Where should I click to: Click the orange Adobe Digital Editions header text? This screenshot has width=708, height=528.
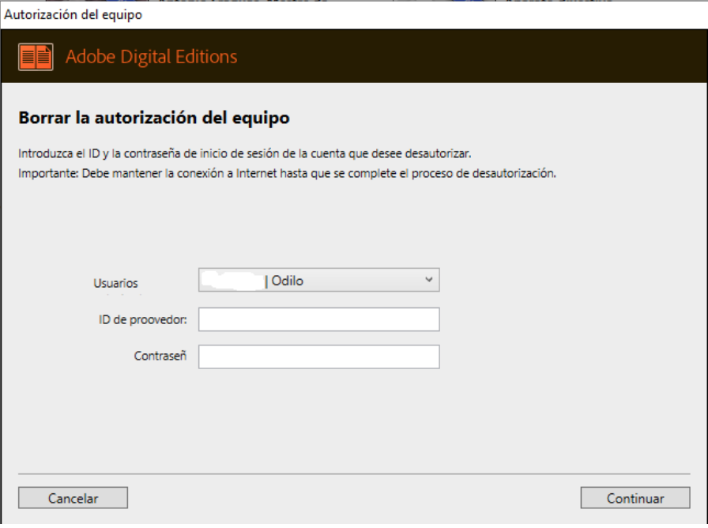pos(151,57)
